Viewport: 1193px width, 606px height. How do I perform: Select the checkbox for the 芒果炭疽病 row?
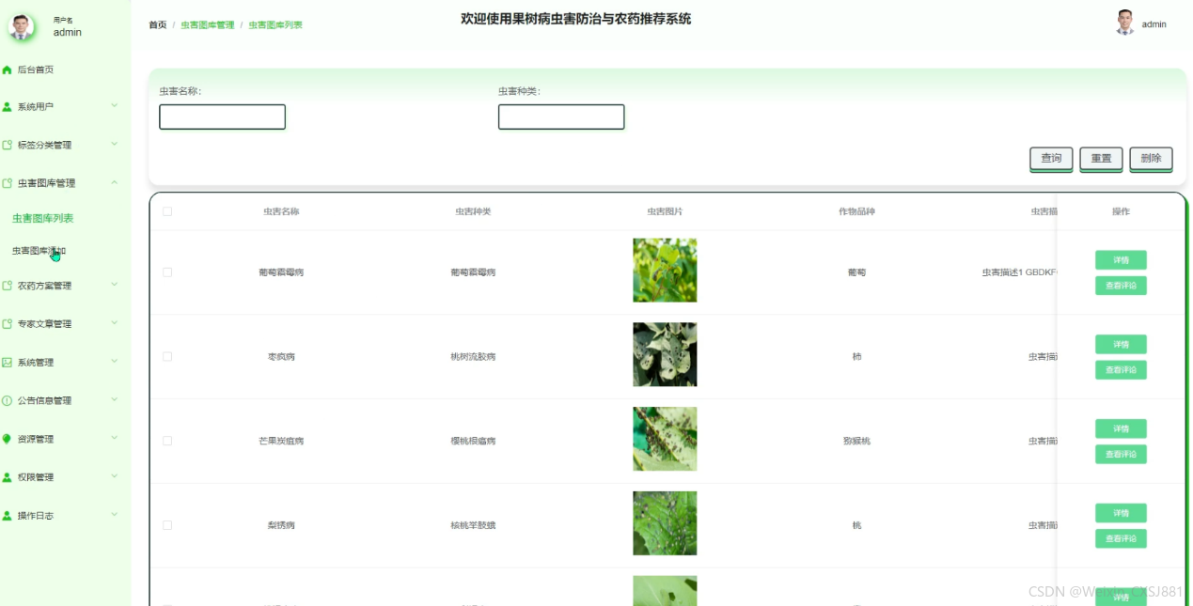(x=167, y=441)
